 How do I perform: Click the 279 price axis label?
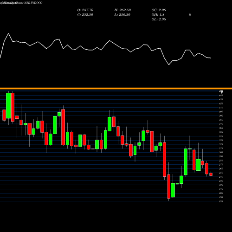tap(221, 165)
